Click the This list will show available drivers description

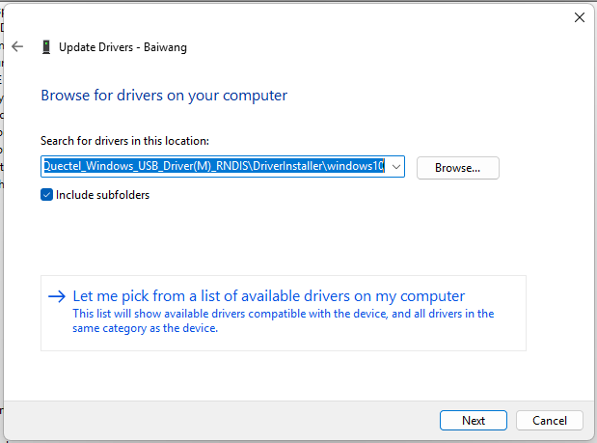click(x=284, y=320)
